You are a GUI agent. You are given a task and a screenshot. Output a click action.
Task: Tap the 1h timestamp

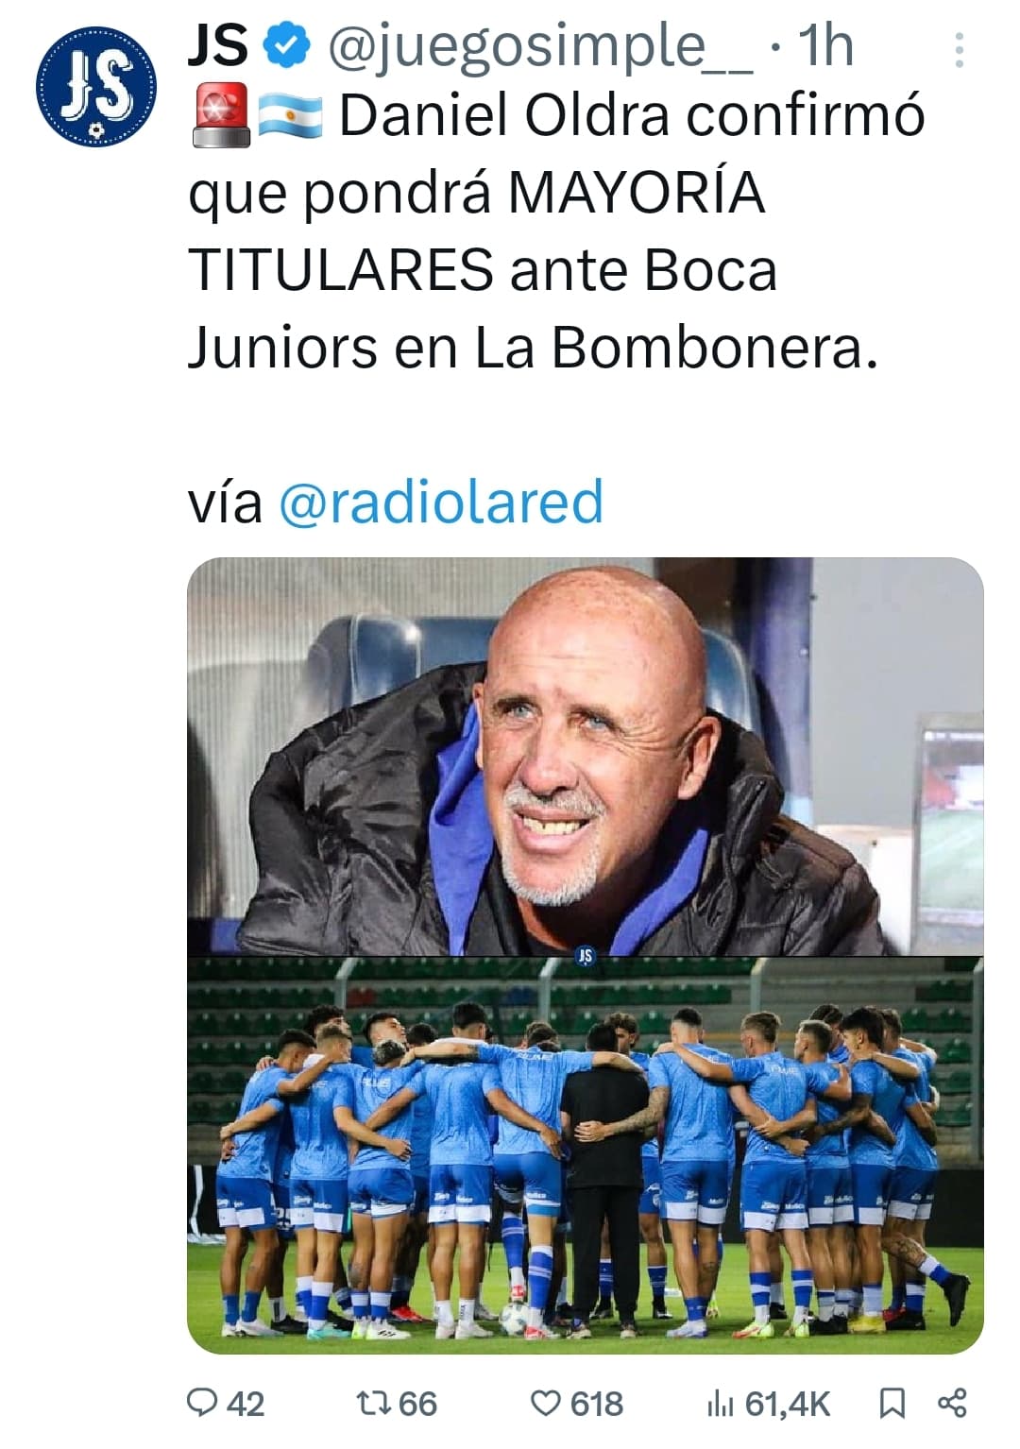pyautogui.click(x=825, y=45)
